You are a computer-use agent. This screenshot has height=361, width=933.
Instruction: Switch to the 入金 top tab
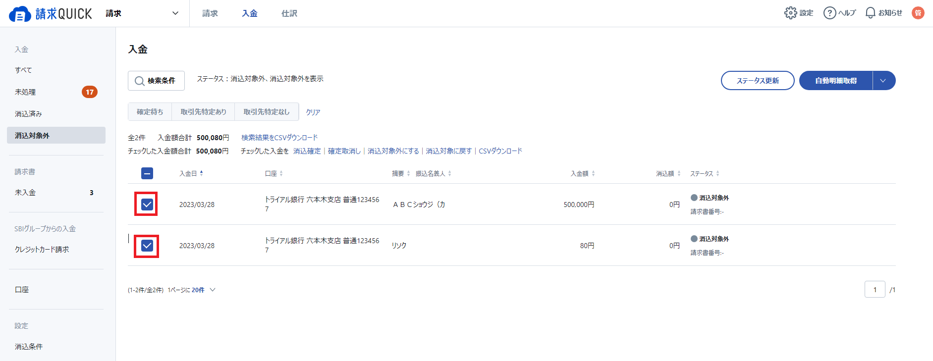(x=250, y=13)
